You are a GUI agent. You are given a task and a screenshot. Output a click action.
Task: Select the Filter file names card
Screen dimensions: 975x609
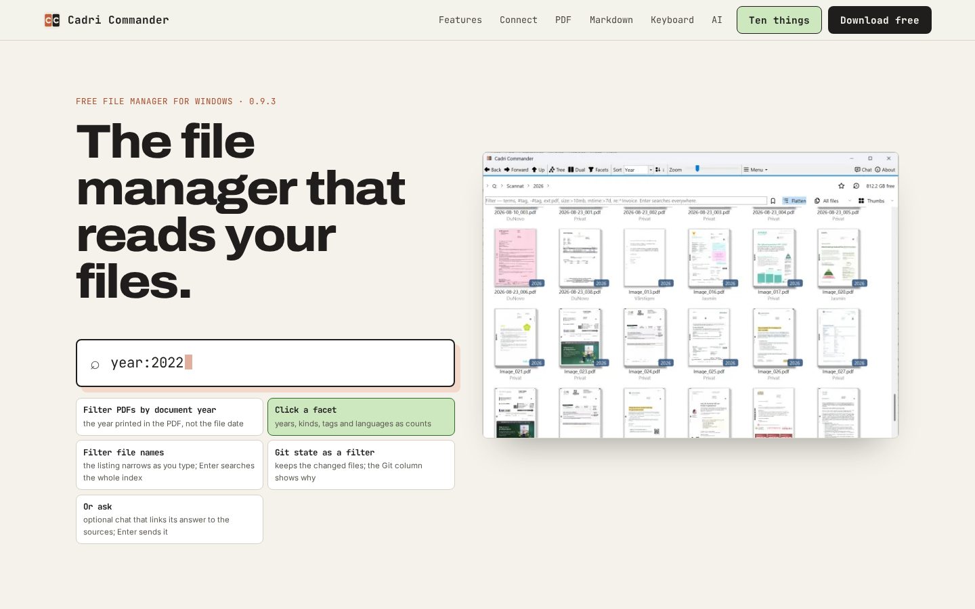(169, 465)
